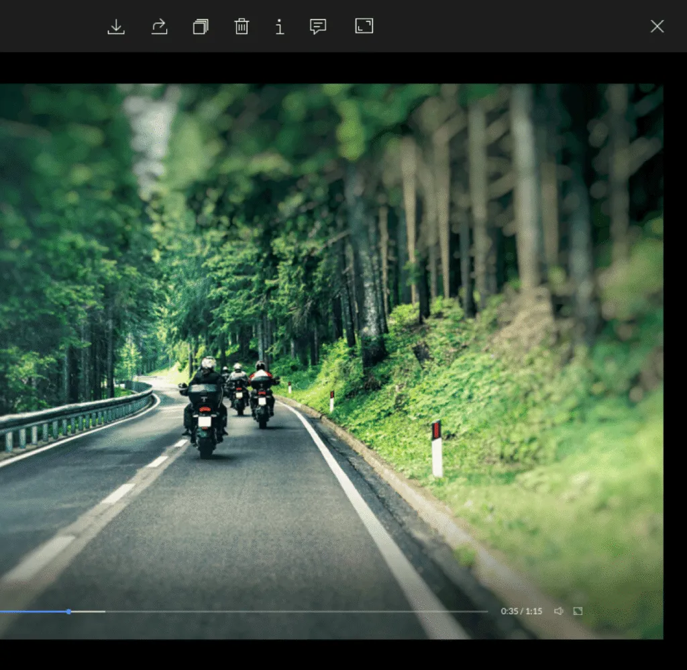Mute audio with the video speaker icon
This screenshot has height=670, width=687.
[x=559, y=611]
